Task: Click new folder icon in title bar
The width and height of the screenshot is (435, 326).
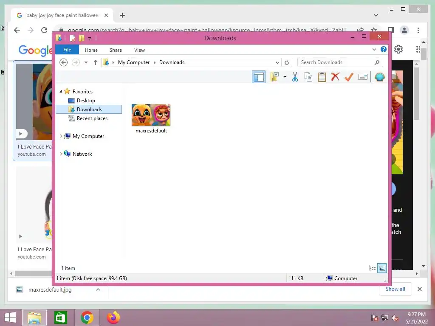Action: (x=82, y=38)
